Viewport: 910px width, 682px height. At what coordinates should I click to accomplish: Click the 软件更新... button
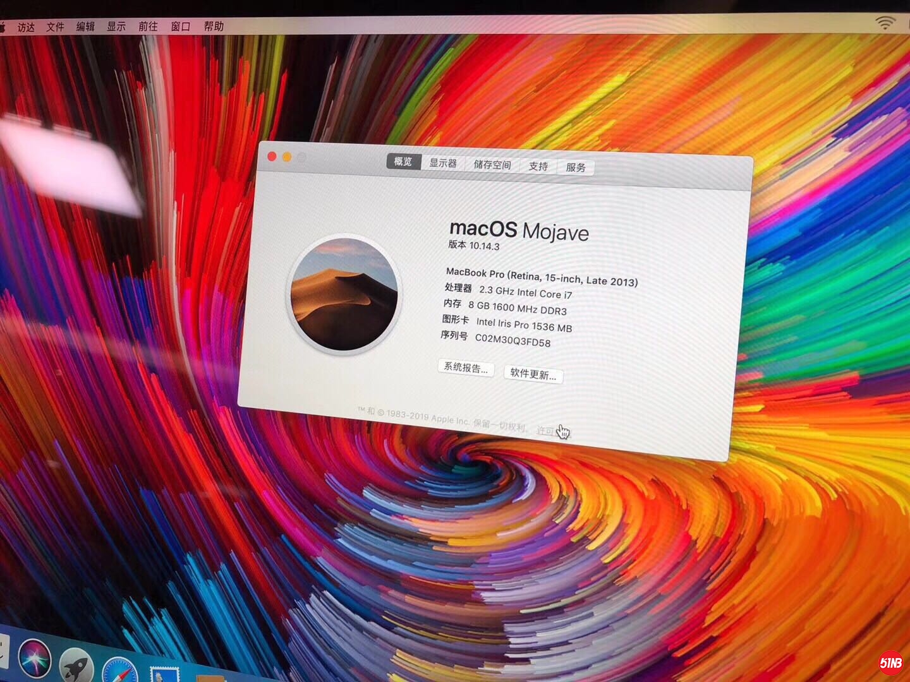(533, 374)
